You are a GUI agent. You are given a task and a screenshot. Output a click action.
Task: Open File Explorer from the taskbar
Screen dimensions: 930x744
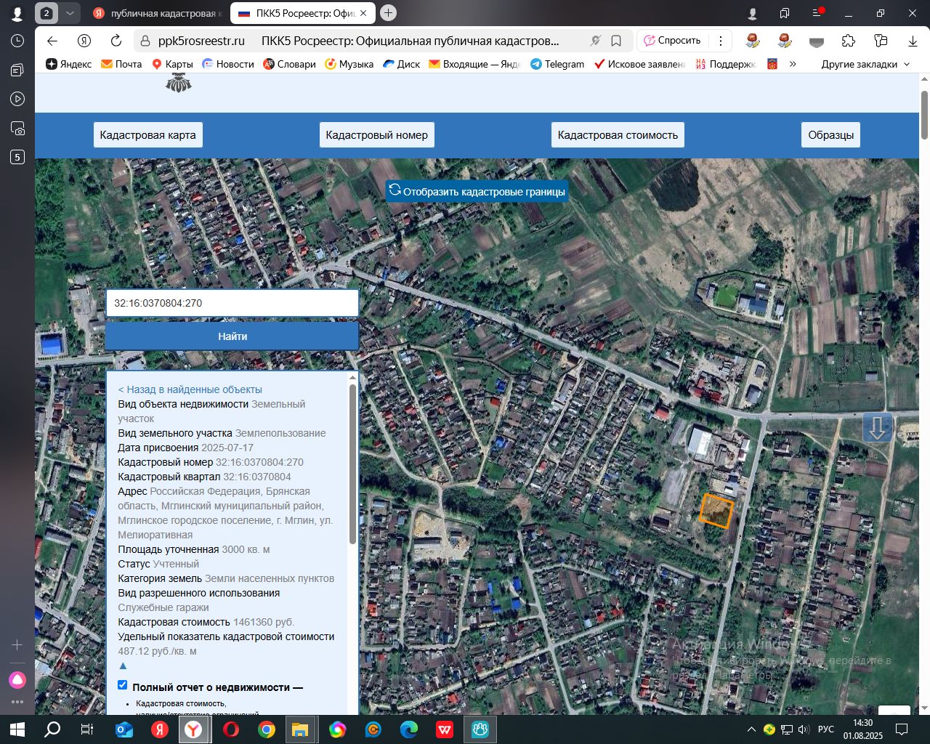tap(300, 729)
